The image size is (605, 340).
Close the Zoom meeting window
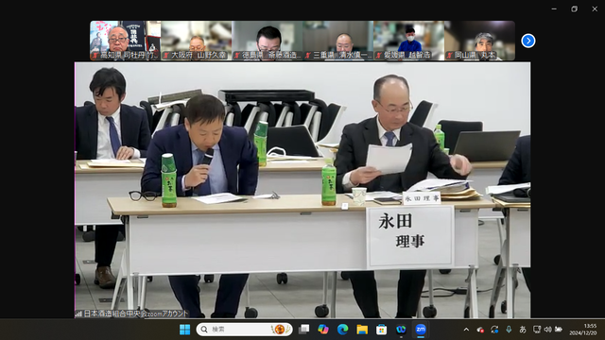(595, 8)
